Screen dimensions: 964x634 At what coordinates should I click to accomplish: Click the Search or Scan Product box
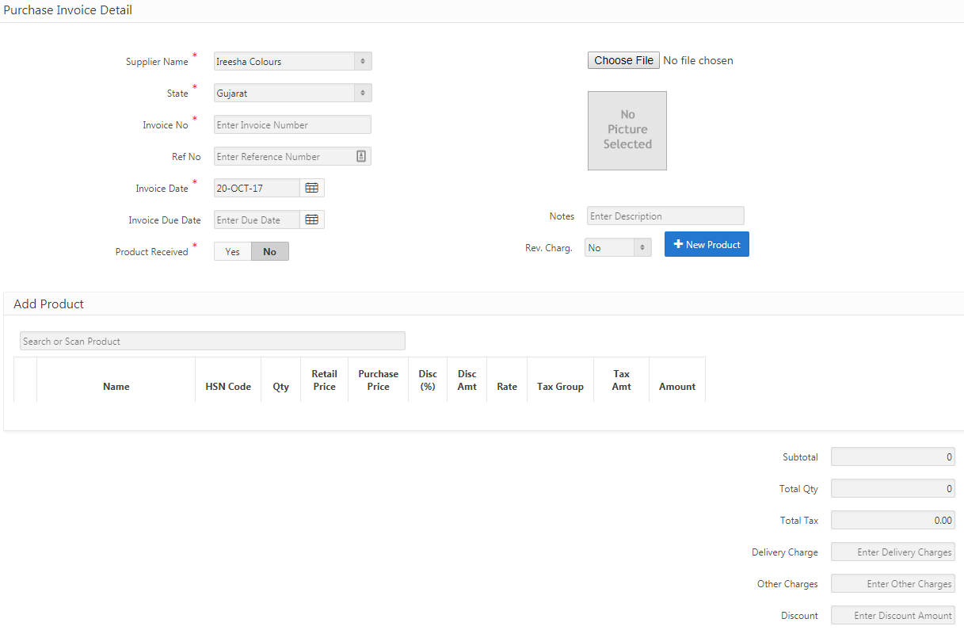point(212,341)
